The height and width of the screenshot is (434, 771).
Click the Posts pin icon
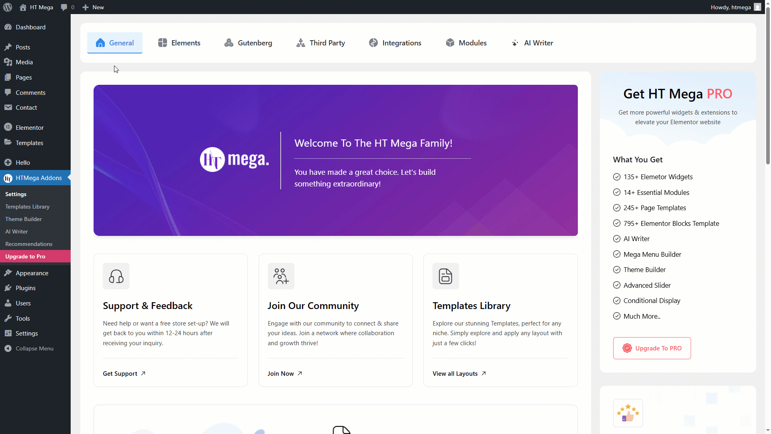[x=8, y=47]
